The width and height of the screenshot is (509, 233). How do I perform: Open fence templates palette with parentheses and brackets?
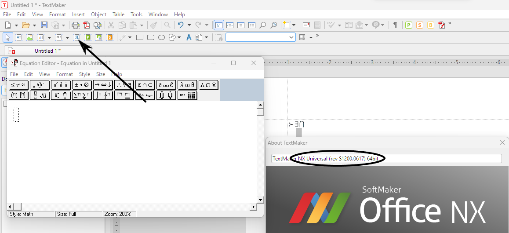click(19, 95)
